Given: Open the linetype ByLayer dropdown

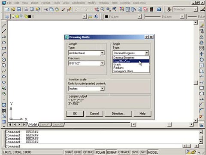Looking at the screenshot, I should click(182, 16).
